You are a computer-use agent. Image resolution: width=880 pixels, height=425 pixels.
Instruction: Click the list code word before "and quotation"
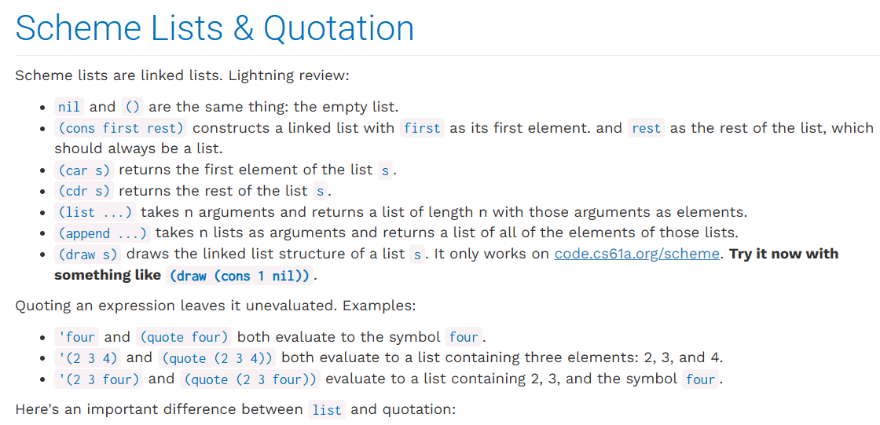coord(326,410)
